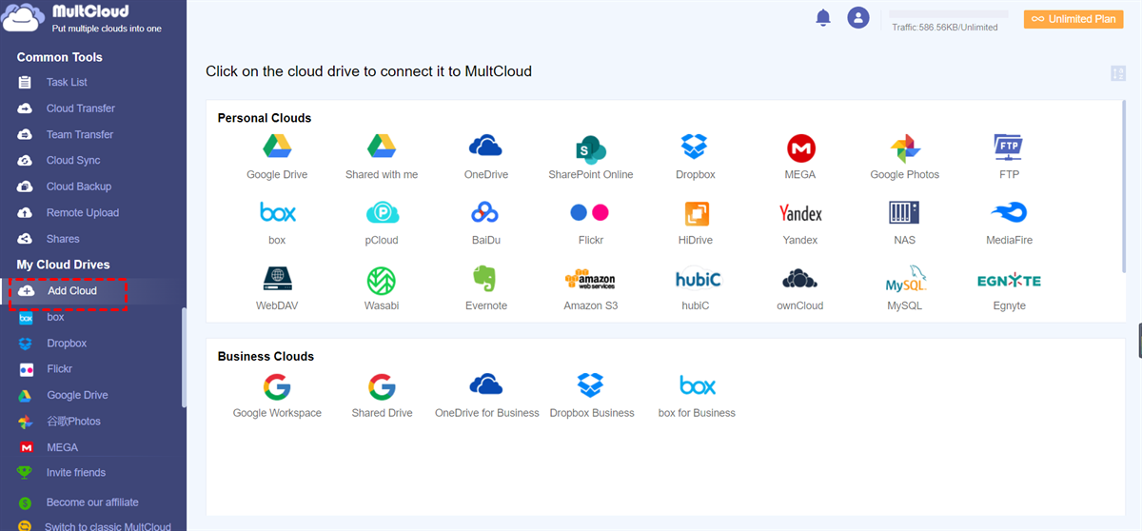This screenshot has height=531, width=1142.
Task: Connect the Dropbox personal cloud icon
Action: 695,147
